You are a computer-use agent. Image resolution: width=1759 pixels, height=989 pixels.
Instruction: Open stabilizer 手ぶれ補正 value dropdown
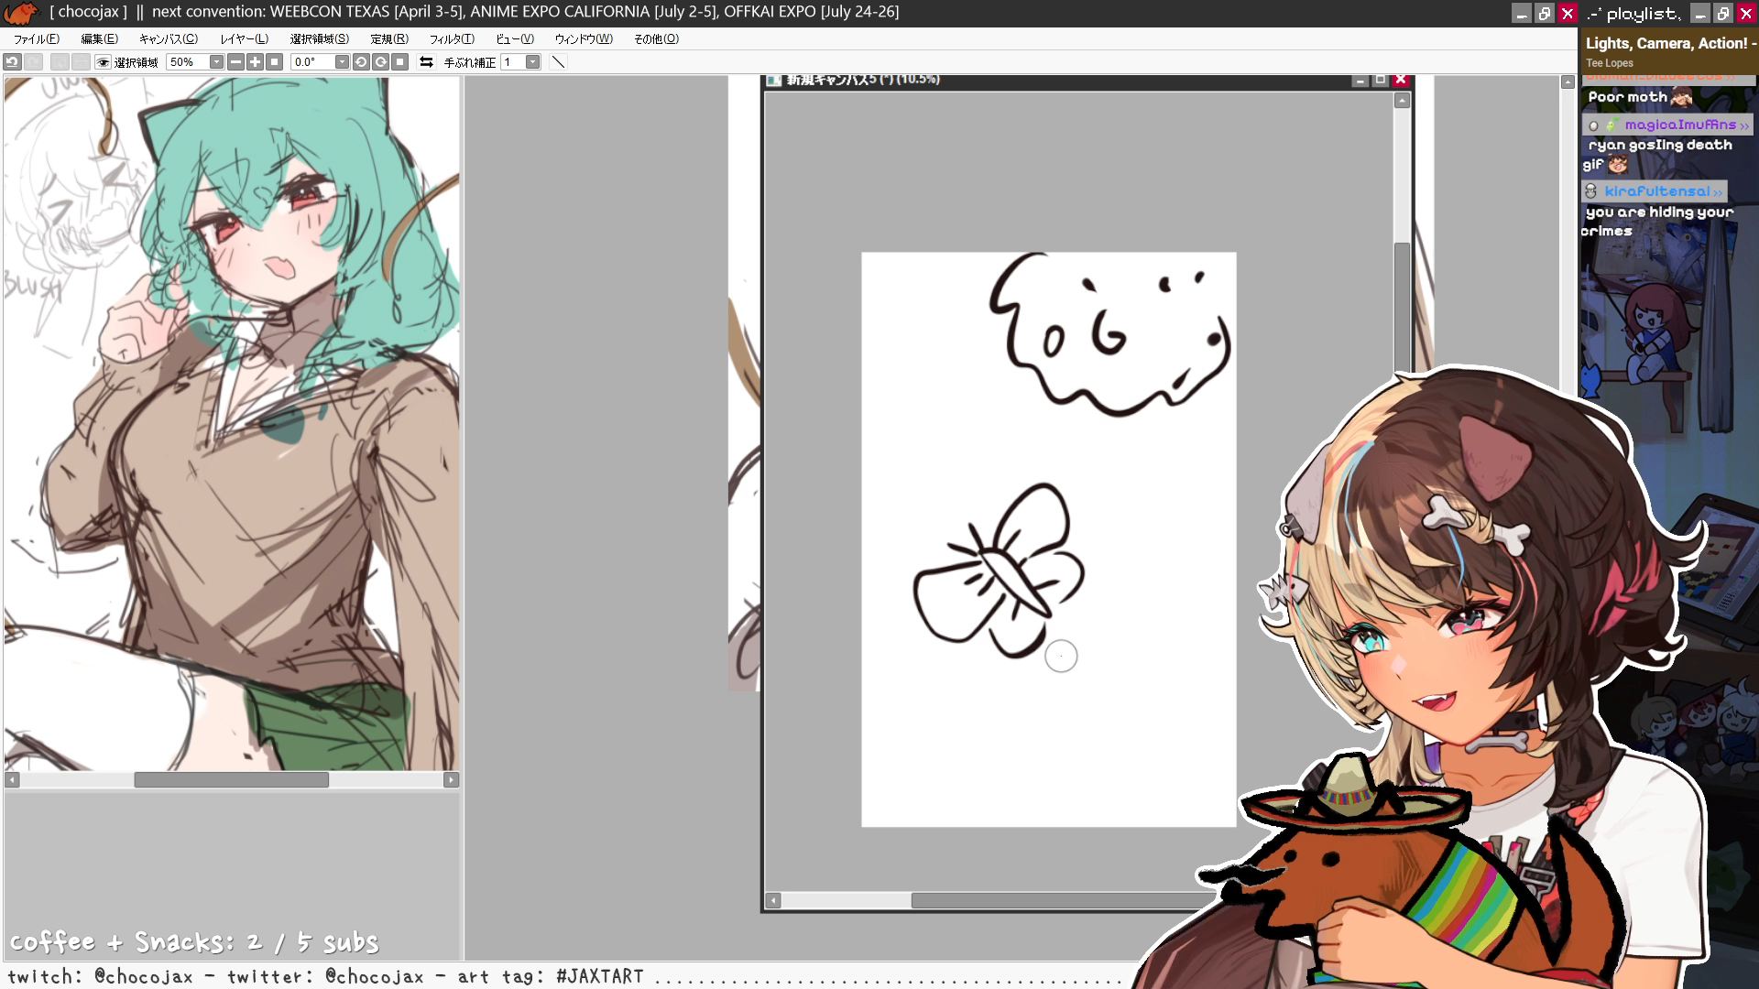532,62
